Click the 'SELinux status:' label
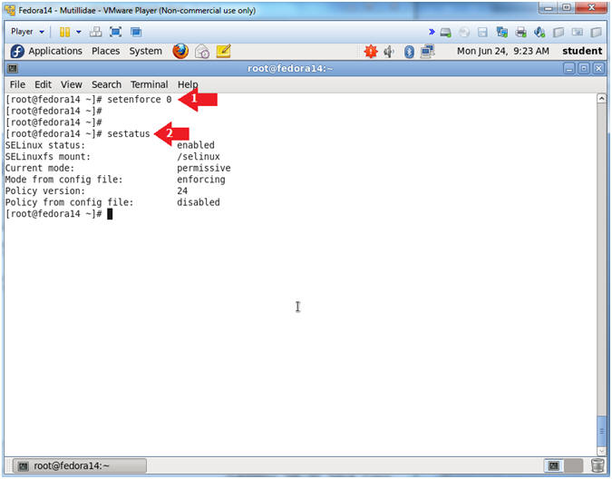This screenshot has height=479, width=612. pyautogui.click(x=45, y=145)
